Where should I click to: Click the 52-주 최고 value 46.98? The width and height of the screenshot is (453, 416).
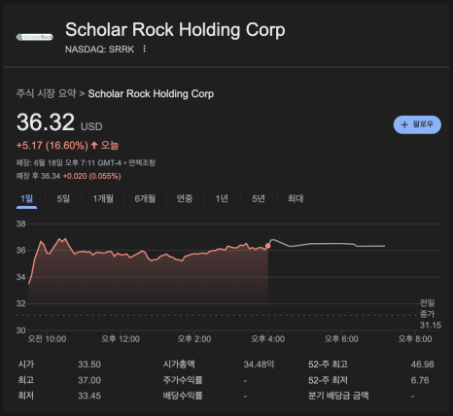tap(422, 364)
